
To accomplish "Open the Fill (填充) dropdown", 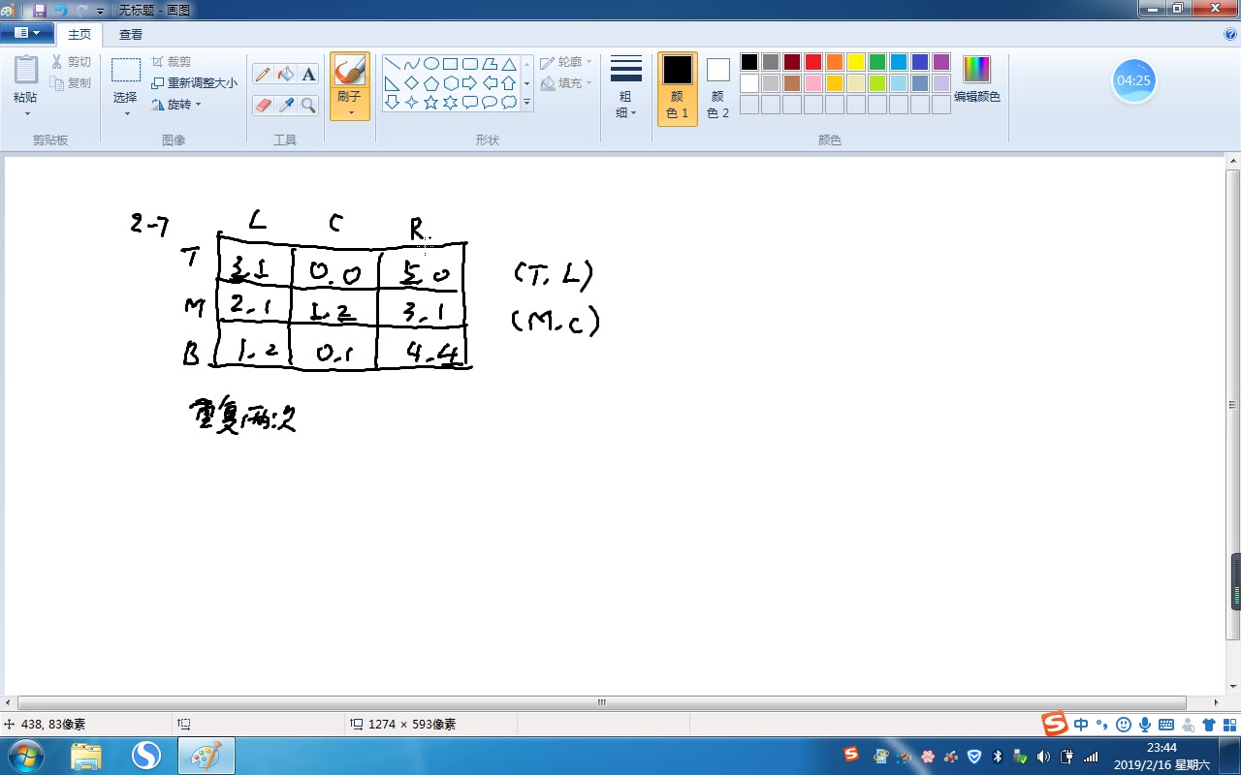I will click(x=566, y=83).
